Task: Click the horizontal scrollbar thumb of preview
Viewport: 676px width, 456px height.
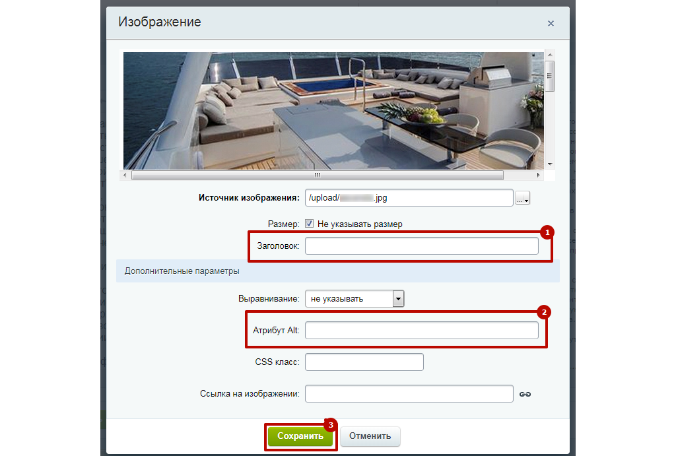Action: click(x=318, y=175)
